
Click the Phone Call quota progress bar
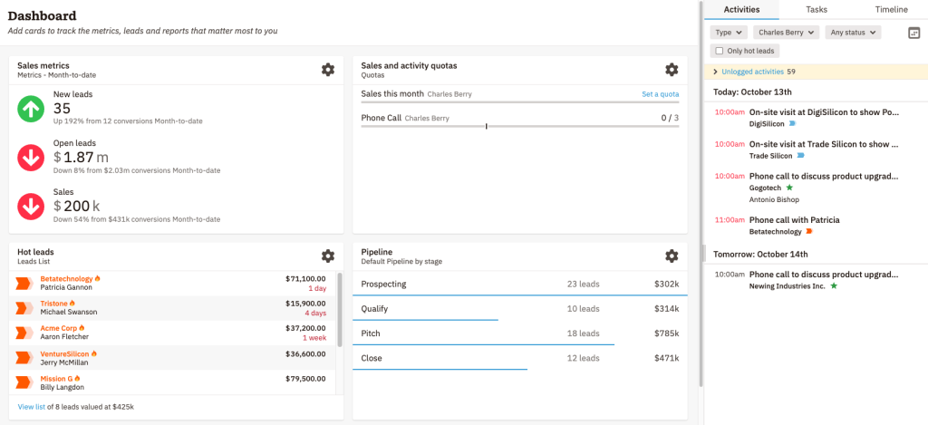point(519,126)
